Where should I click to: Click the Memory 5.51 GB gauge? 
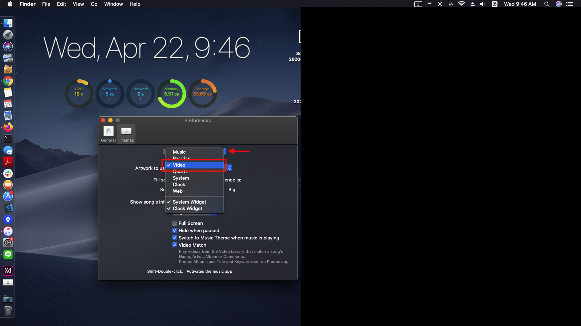(x=171, y=93)
